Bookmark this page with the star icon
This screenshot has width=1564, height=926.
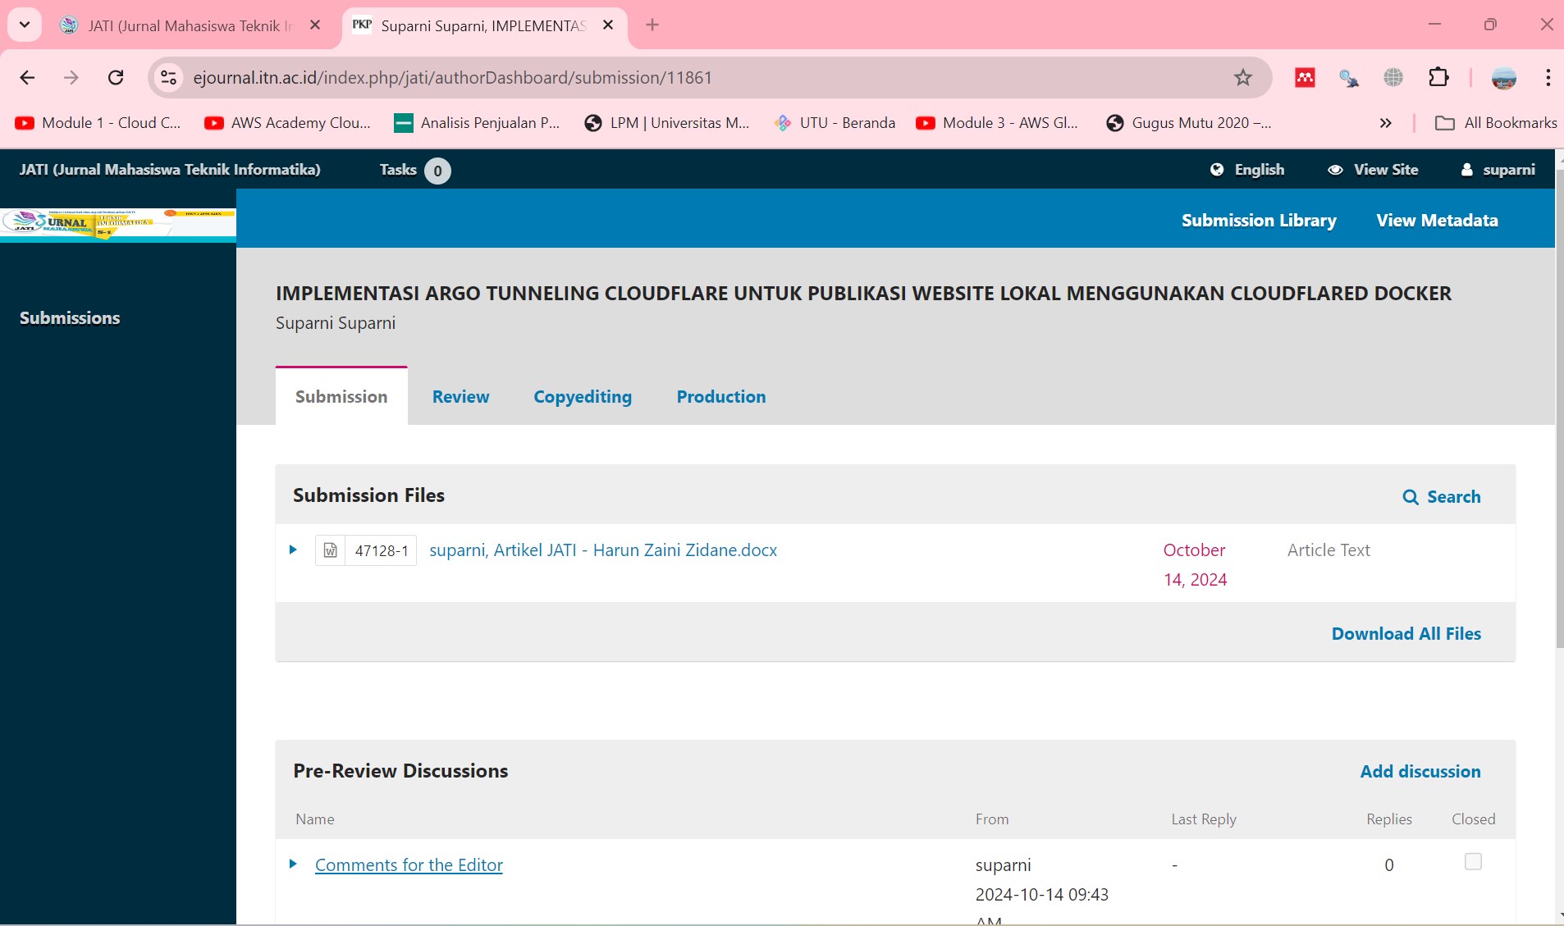(1243, 77)
